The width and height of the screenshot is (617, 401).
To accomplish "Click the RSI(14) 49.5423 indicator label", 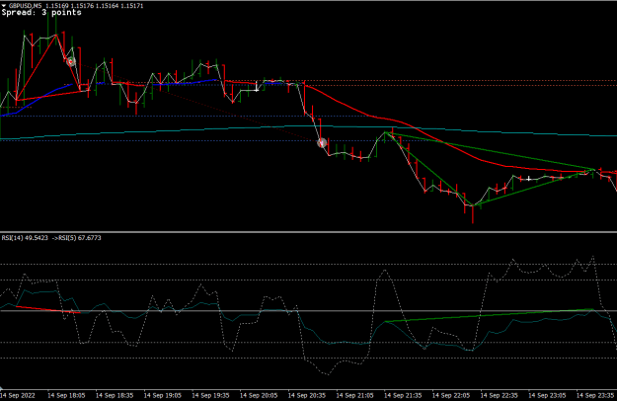I will coord(25,238).
